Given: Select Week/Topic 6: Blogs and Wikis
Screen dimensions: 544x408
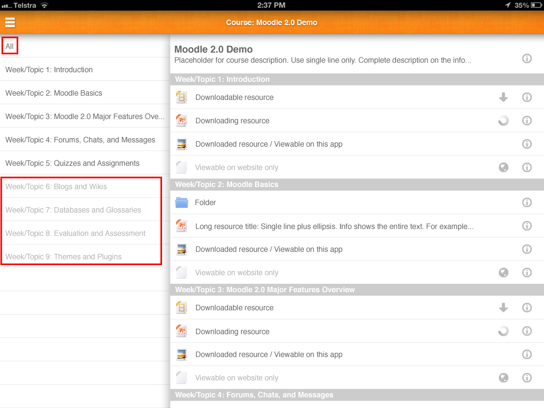Looking at the screenshot, I should point(84,186).
